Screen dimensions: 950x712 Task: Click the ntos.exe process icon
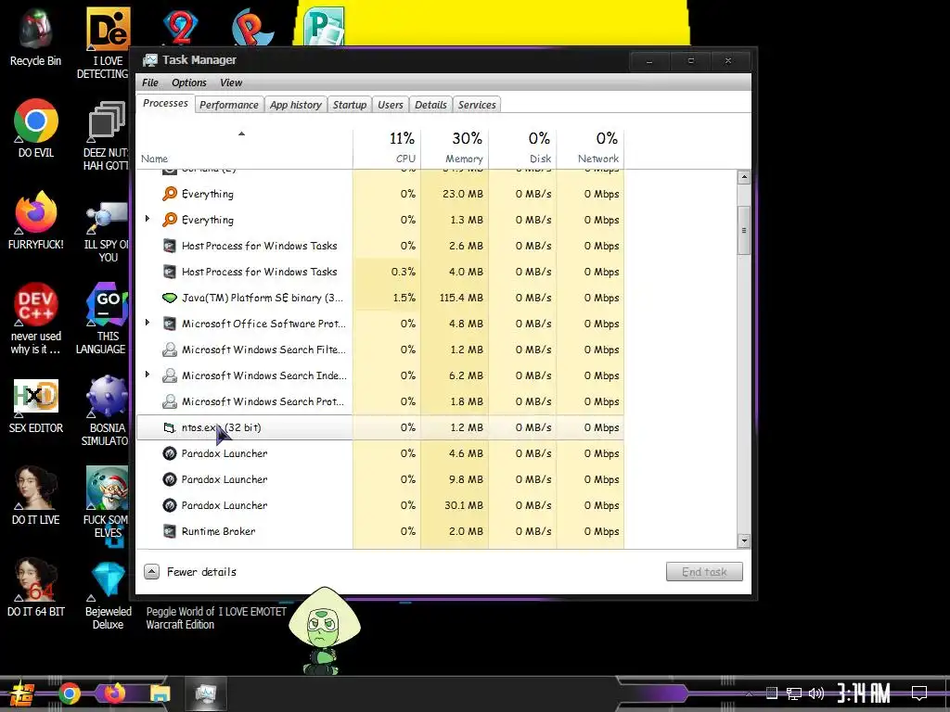click(170, 427)
